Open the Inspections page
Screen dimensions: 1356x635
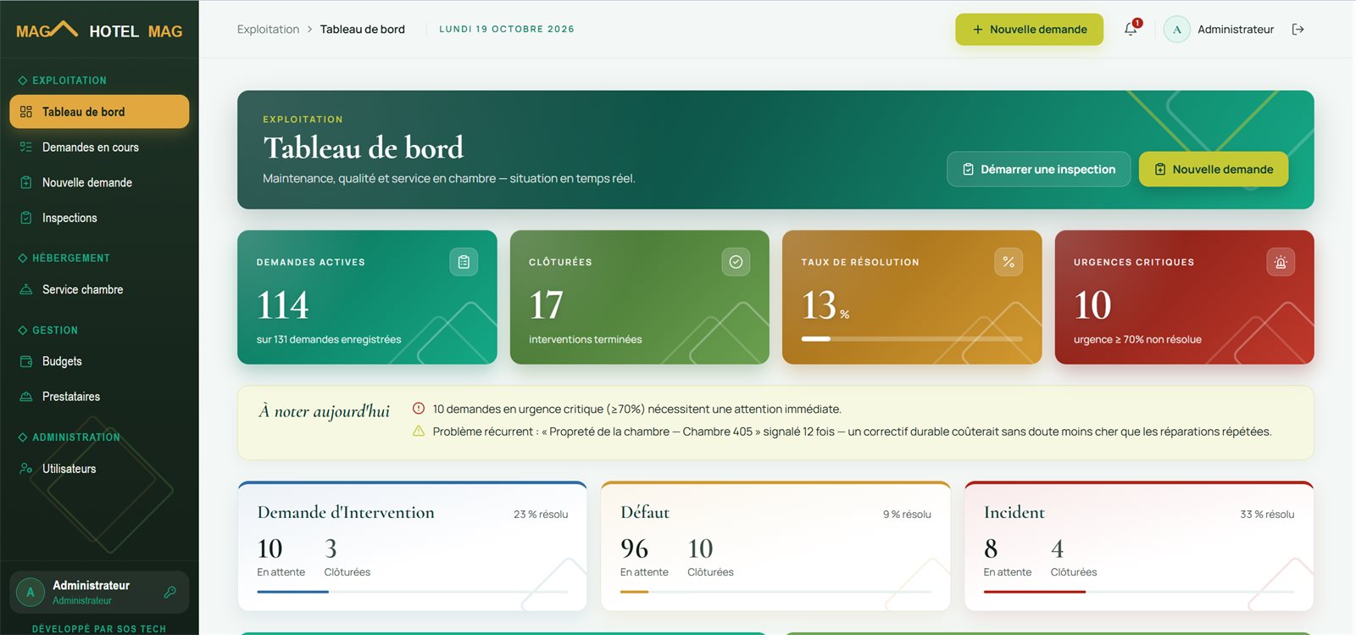(x=99, y=218)
